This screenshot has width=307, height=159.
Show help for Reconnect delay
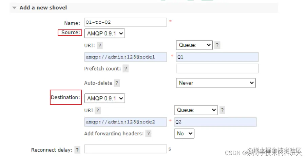tap(77, 150)
